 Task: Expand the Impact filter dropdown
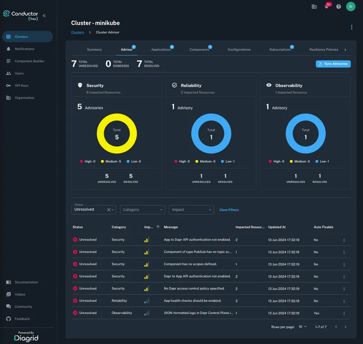pos(191,209)
